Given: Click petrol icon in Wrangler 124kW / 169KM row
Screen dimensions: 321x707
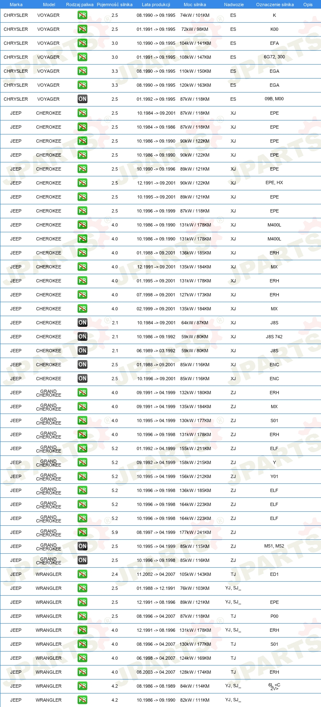Looking at the screenshot, I should pyautogui.click(x=83, y=658).
